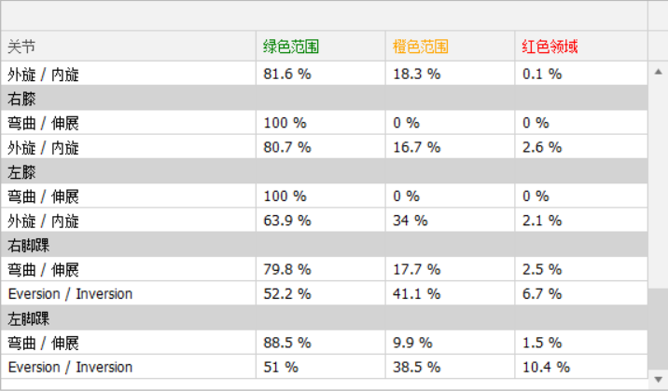The width and height of the screenshot is (668, 391).
Task: Select the 81.6 % green range cell
Action: (x=287, y=74)
